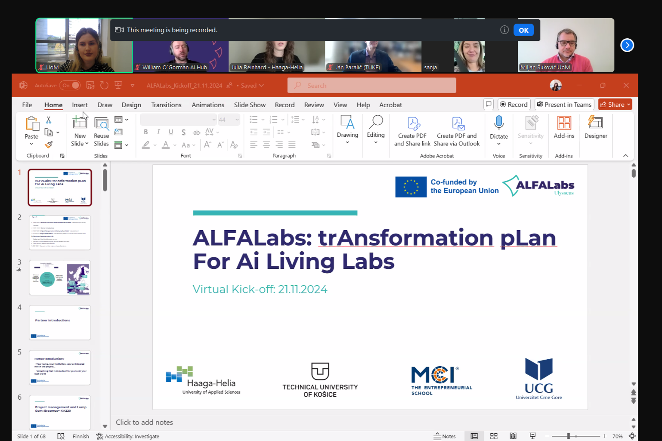Click the Paste clipboard icon

[32, 124]
